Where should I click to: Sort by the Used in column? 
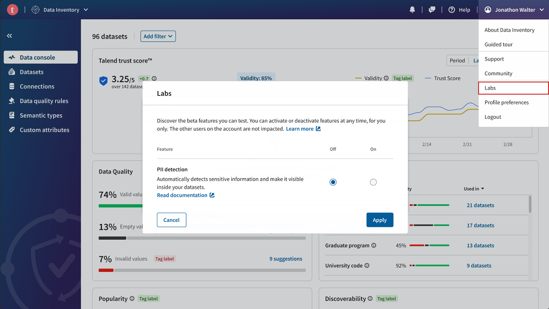(x=474, y=188)
